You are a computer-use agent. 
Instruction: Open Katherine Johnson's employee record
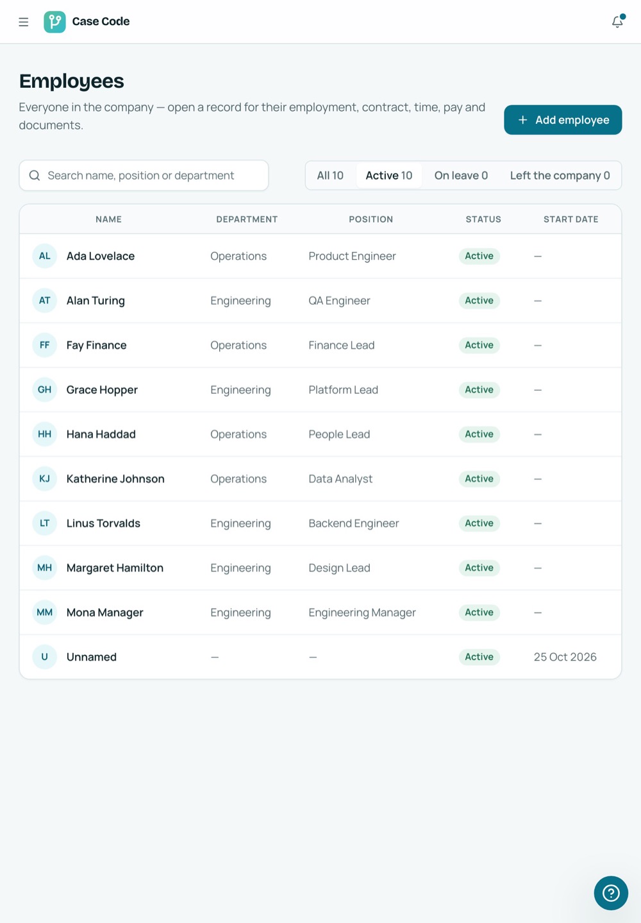pyautogui.click(x=320, y=478)
